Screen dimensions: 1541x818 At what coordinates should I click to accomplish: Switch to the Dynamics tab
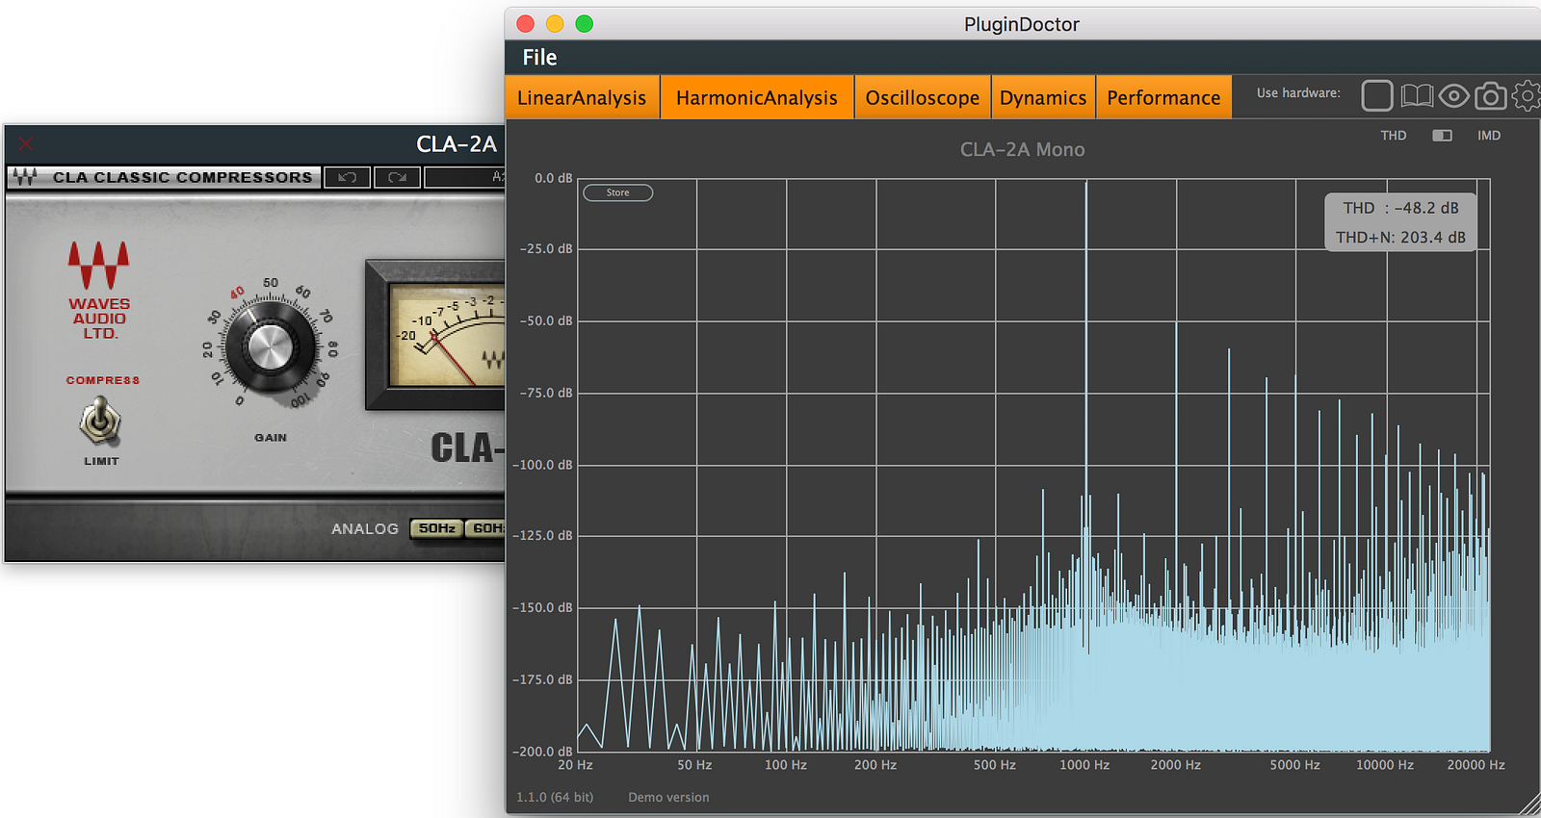[x=1043, y=97]
